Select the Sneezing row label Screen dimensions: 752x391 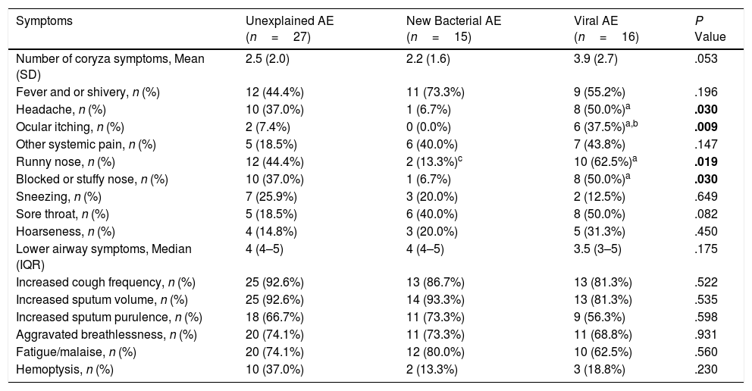(58, 196)
